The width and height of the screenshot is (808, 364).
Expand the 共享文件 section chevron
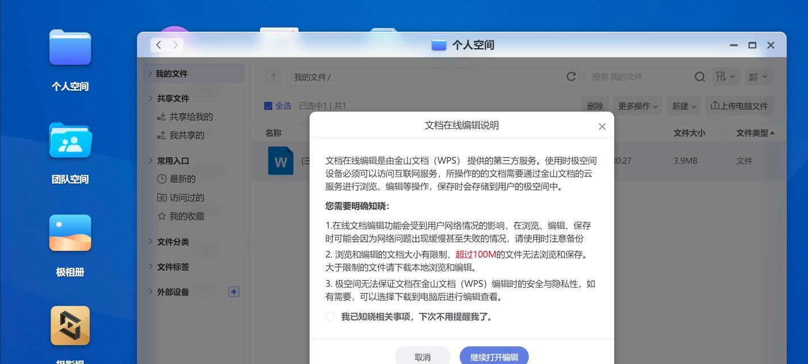coord(150,98)
